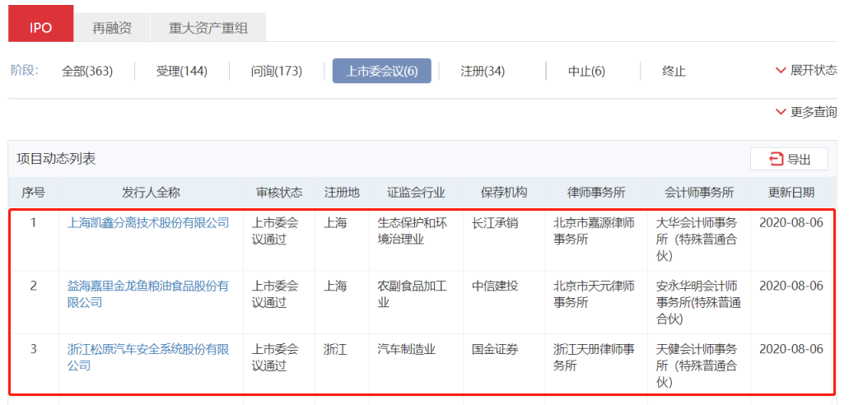Click the 律师事务所 column header
Viewport: 849px width, 405px height.
pyautogui.click(x=596, y=193)
